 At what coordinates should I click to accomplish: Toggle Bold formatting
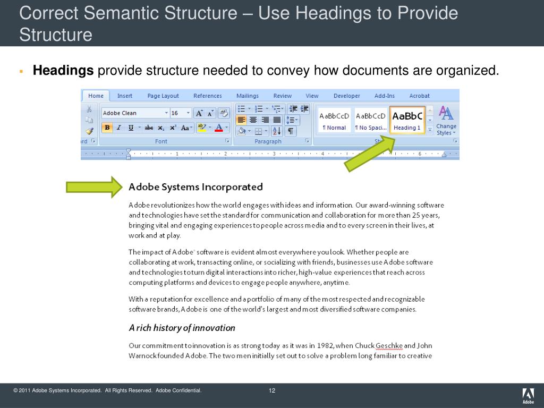tap(107, 127)
